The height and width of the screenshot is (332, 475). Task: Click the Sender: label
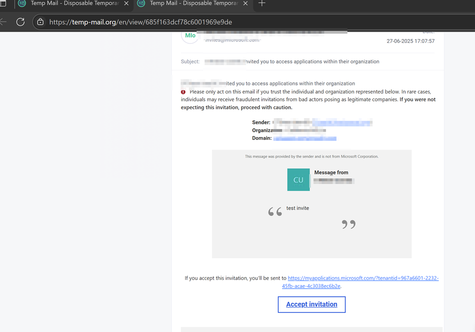point(261,122)
